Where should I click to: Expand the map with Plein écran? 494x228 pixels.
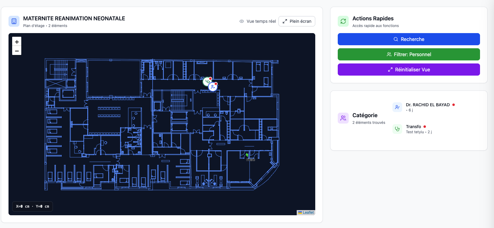pos(297,21)
